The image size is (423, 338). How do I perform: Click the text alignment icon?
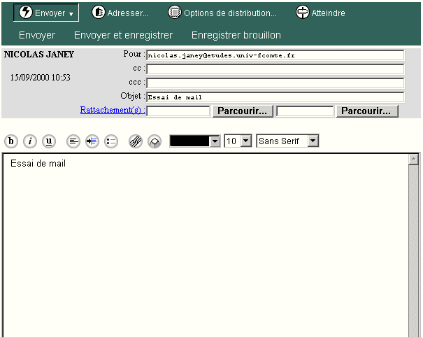point(73,141)
